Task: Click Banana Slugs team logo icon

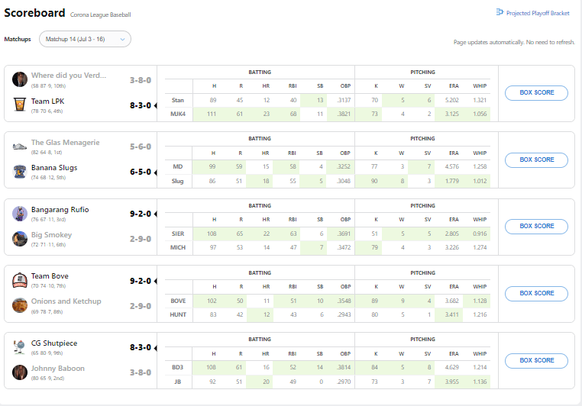Action: coord(20,172)
